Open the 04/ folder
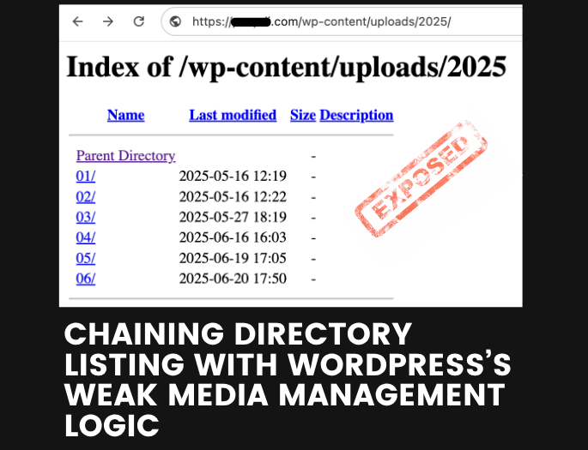 click(x=86, y=237)
